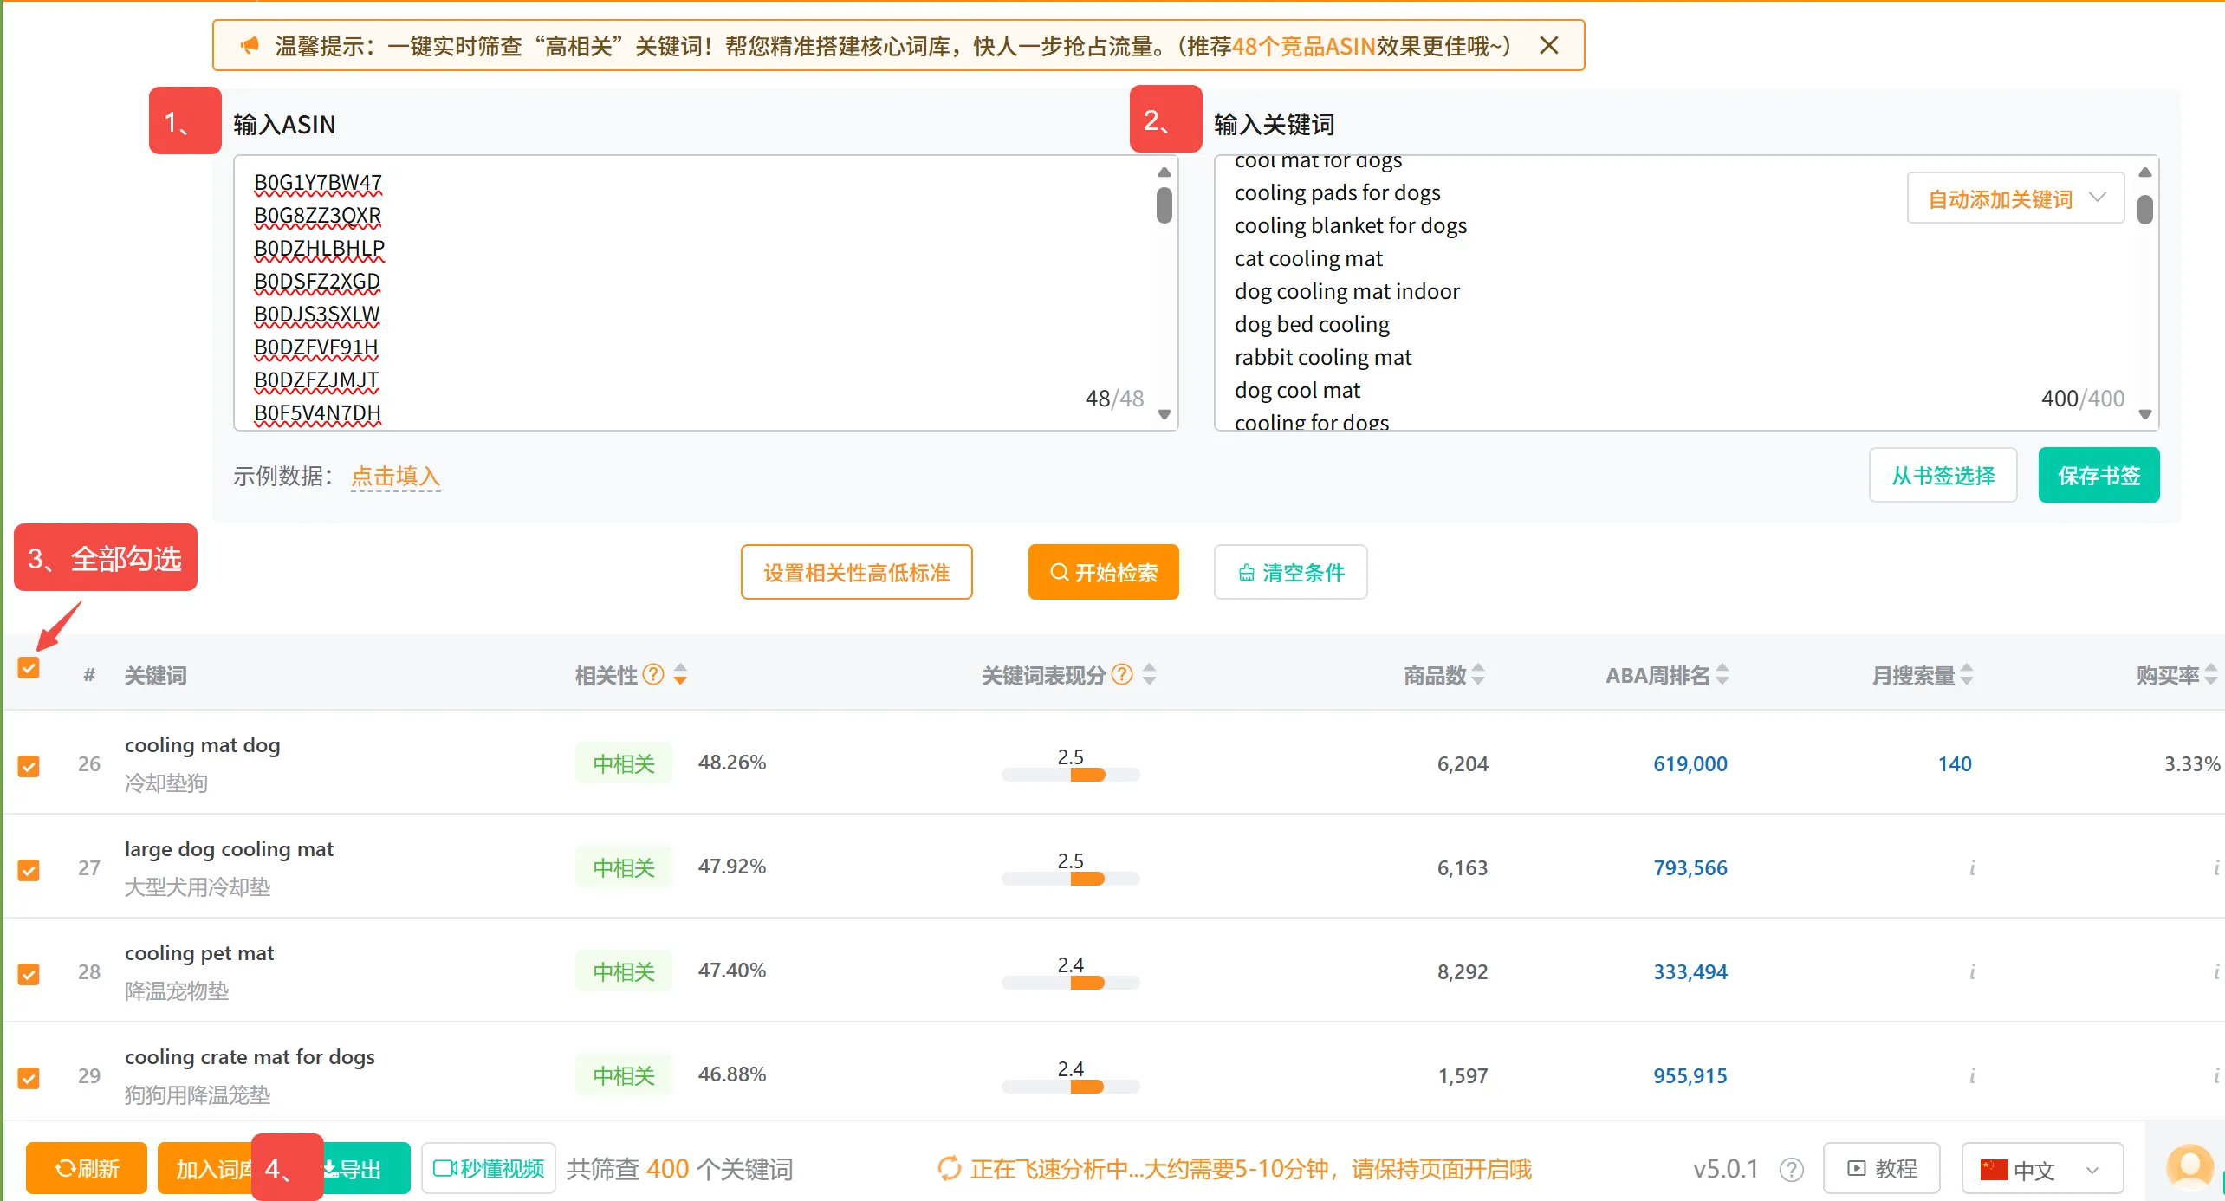Uncheck the cooling crate mat for dogs row

coord(29,1078)
